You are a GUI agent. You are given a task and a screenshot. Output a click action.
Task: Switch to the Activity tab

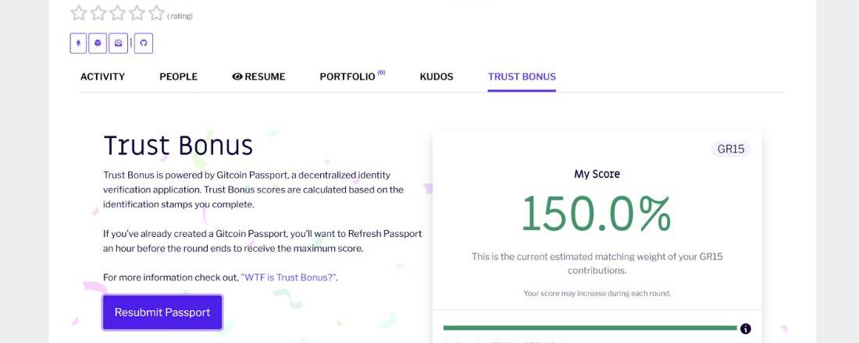102,76
